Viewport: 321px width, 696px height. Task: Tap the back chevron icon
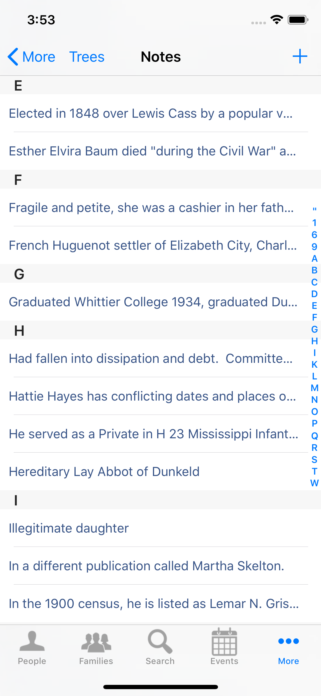point(13,57)
